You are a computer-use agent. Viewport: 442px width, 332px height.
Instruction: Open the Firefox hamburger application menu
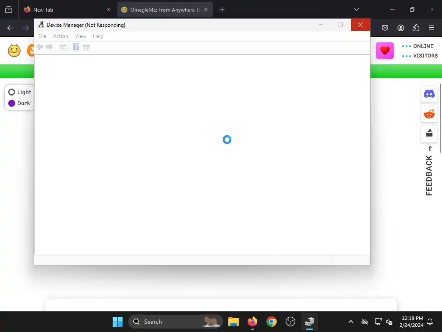pos(432,28)
